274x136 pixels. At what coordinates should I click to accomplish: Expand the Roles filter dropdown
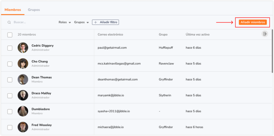click(65, 22)
